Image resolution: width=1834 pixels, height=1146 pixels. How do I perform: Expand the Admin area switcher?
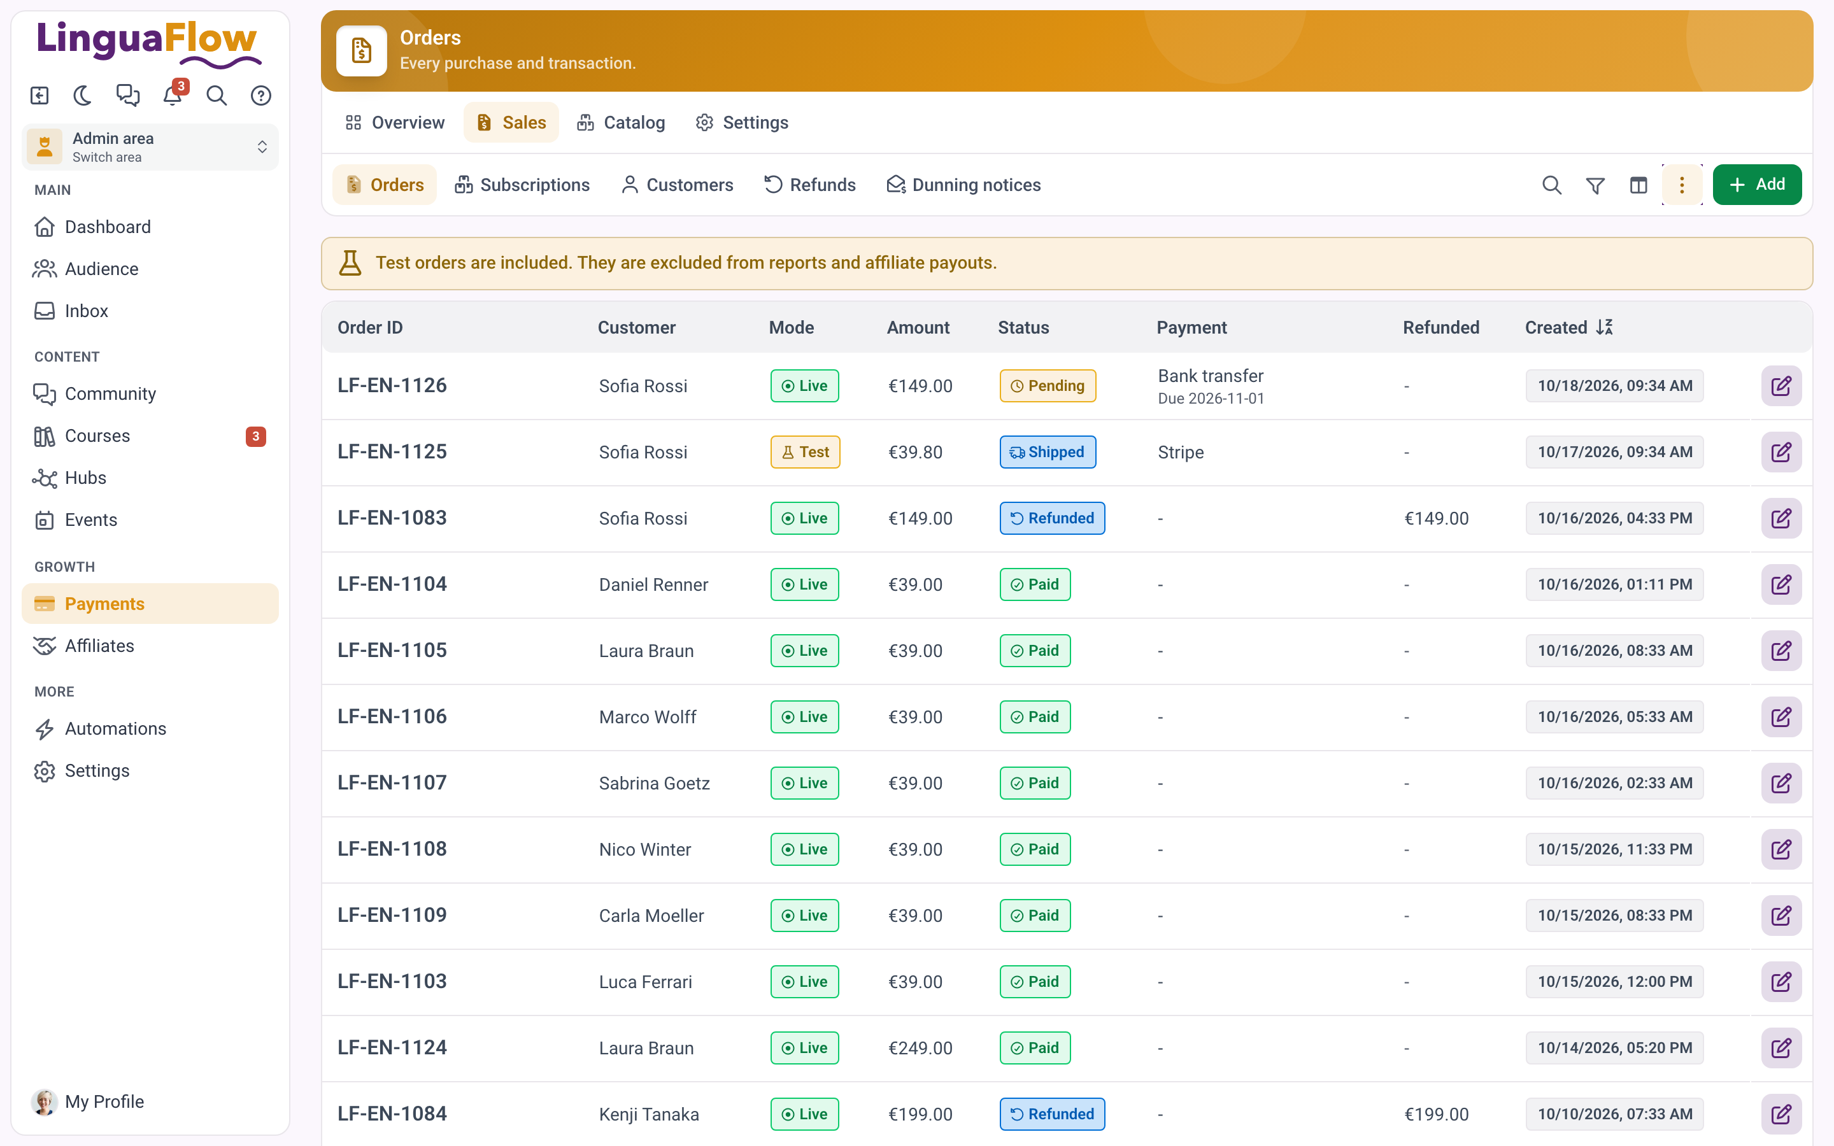tap(150, 147)
